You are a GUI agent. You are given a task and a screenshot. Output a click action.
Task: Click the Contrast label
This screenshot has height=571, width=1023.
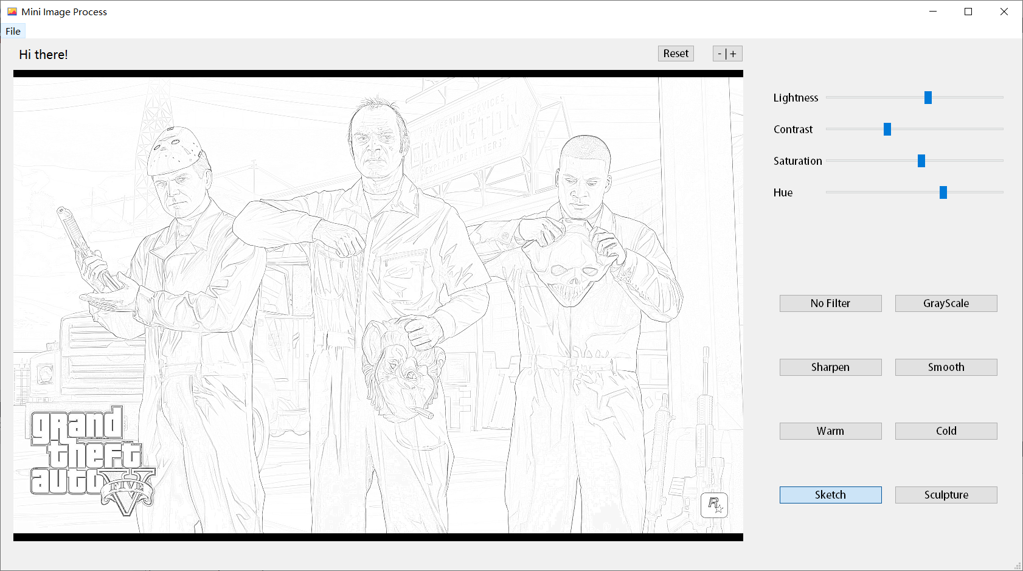(793, 130)
